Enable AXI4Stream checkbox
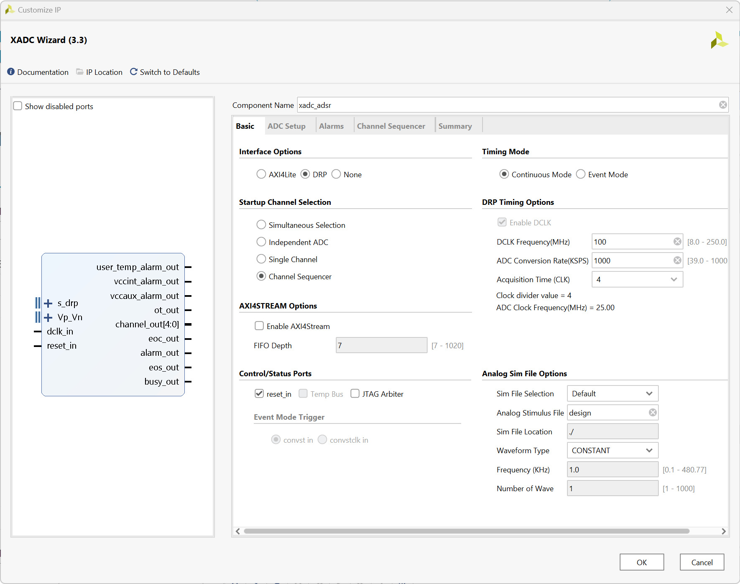 [x=259, y=326]
